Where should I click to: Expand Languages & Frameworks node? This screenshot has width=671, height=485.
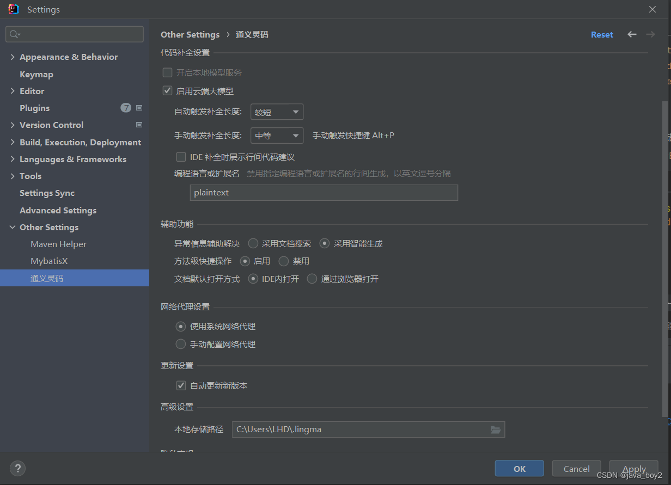[13, 159]
